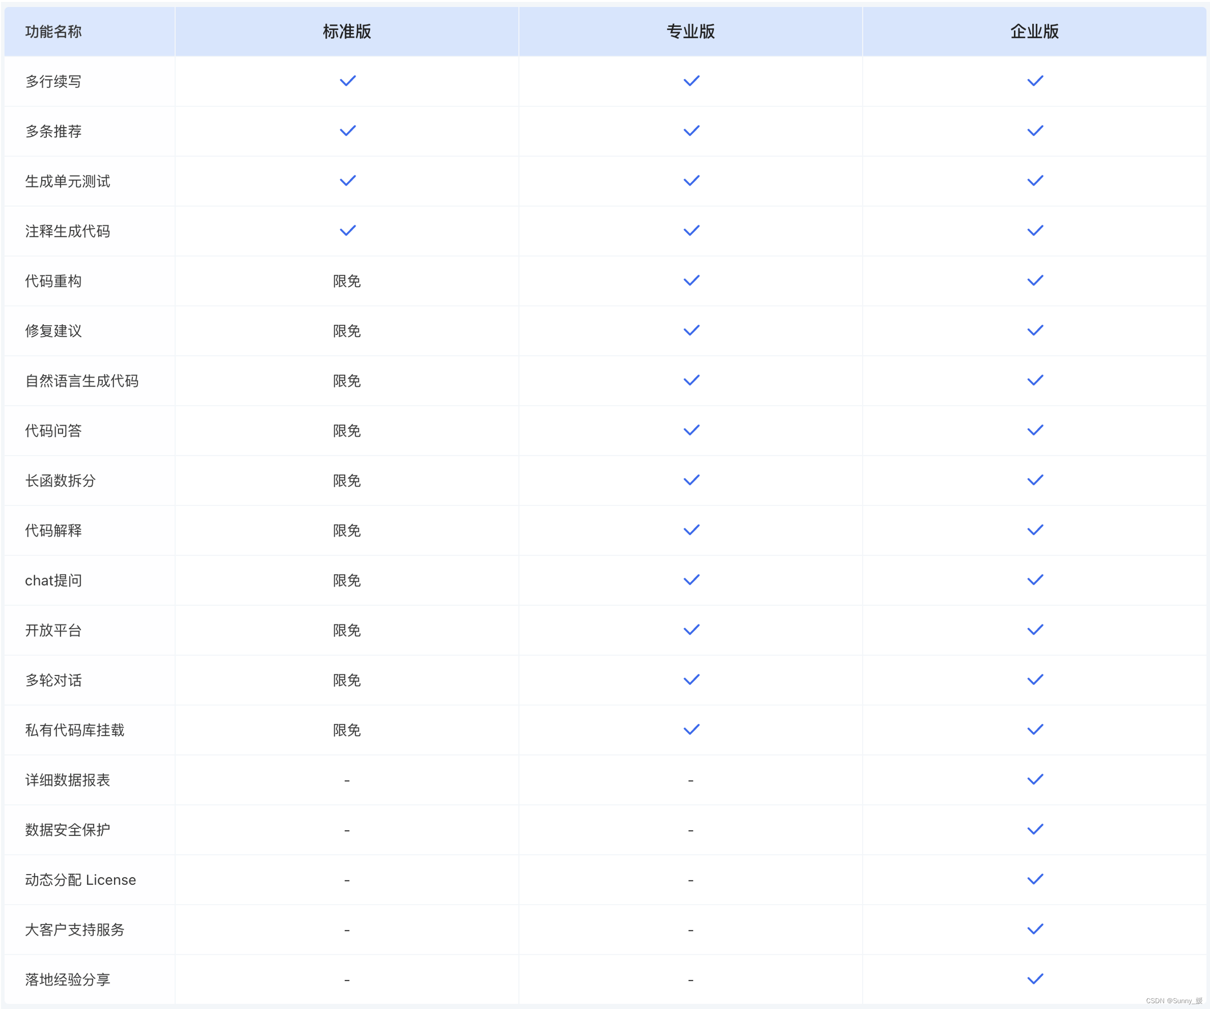Screen dimensions: 1210x1009
Task: Click the 专业版 checkmark for 多条推荐
Action: tap(691, 131)
